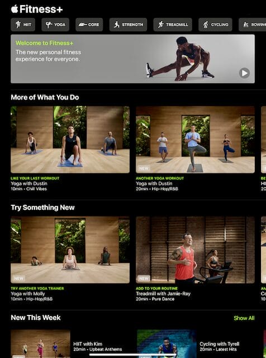Open the Rowing workout category
This screenshot has width=266, height=358.
pos(253,25)
